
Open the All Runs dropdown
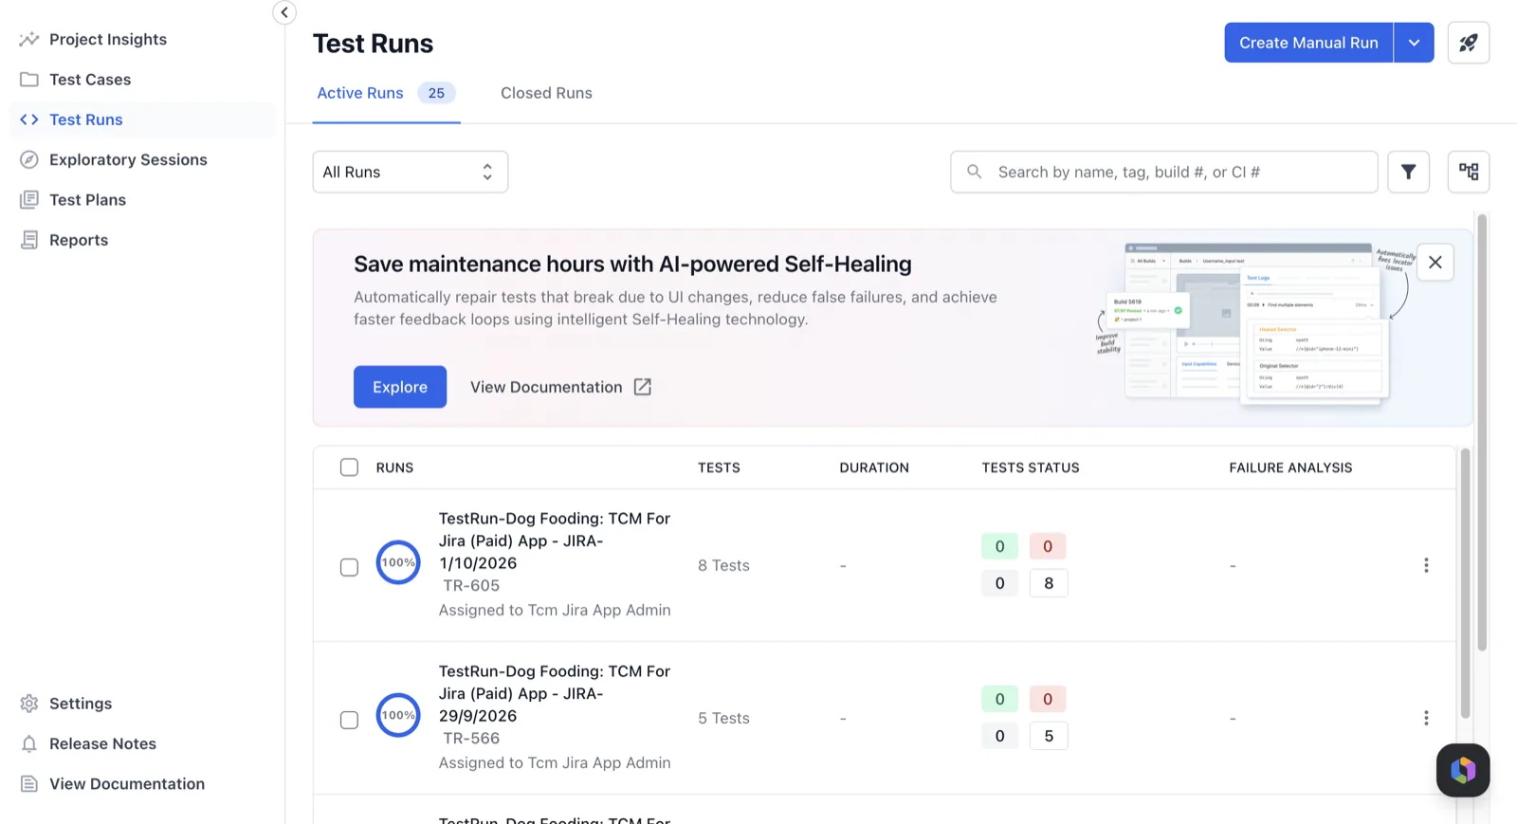click(411, 172)
